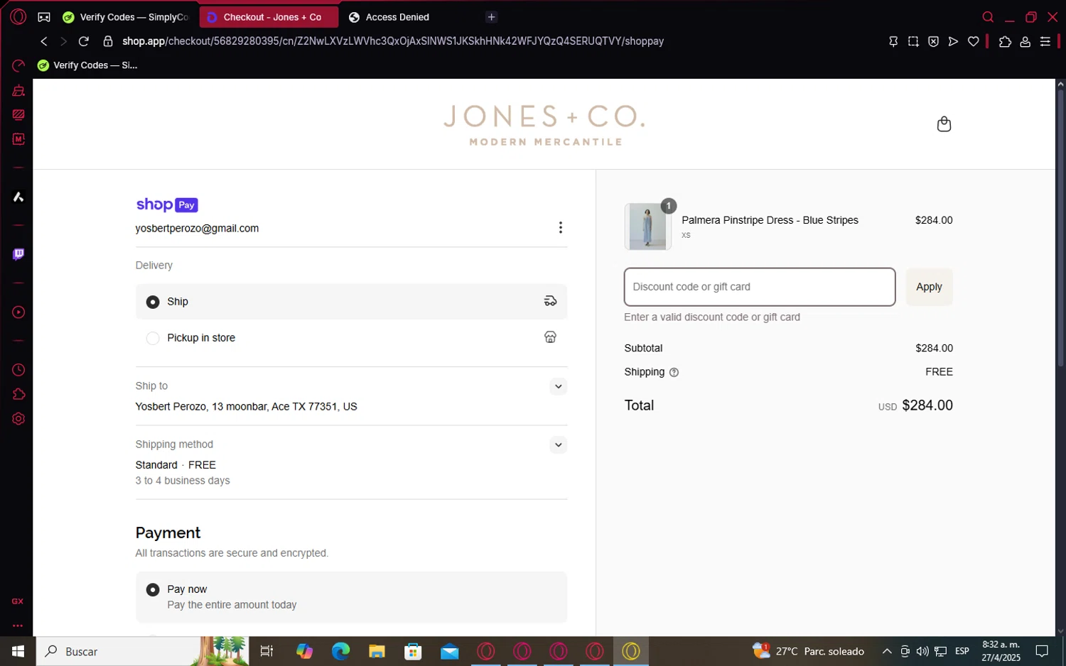Open the Opera menu logo
This screenshot has height=666, width=1066.
(18, 17)
